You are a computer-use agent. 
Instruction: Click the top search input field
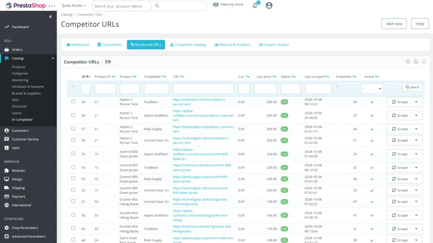click(x=122, y=6)
